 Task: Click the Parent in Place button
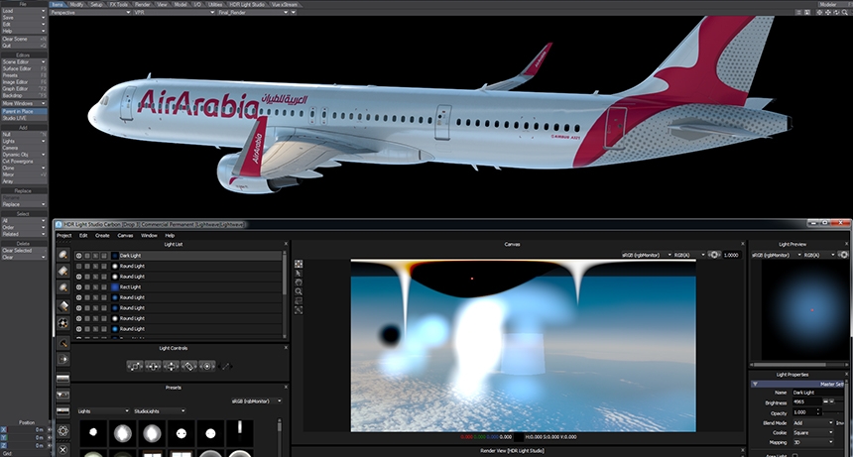coord(24,111)
